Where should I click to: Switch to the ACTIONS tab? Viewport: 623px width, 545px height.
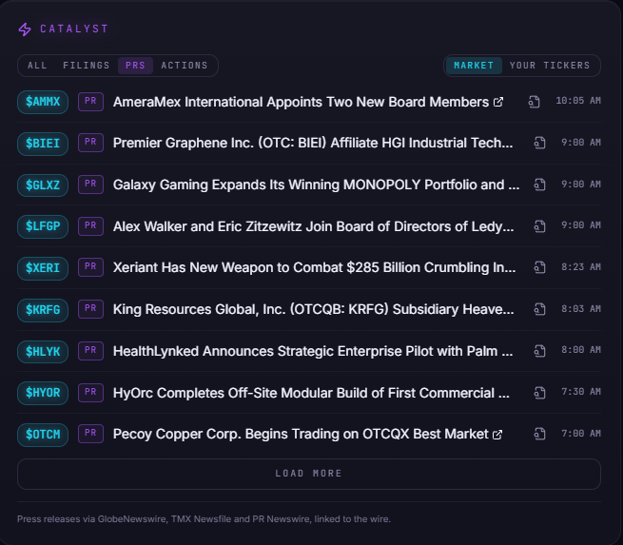point(185,66)
